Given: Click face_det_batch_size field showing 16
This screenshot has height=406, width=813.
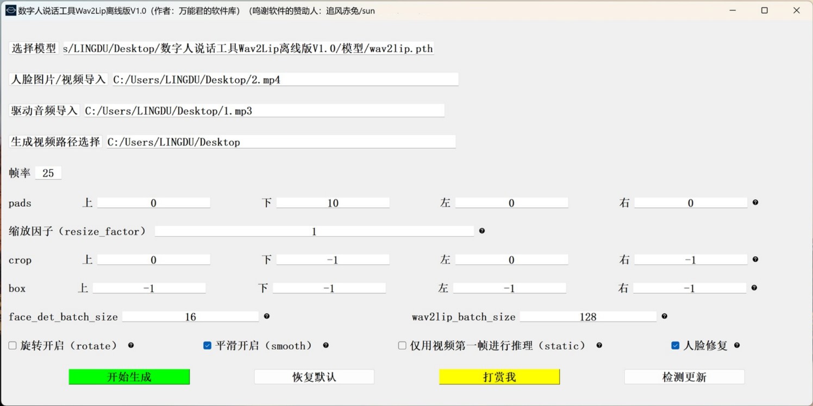Looking at the screenshot, I should [x=191, y=316].
